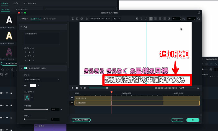The image size is (218, 131).
Task: Click the add image icon in toolbar
Action: pyautogui.click(x=82, y=19)
